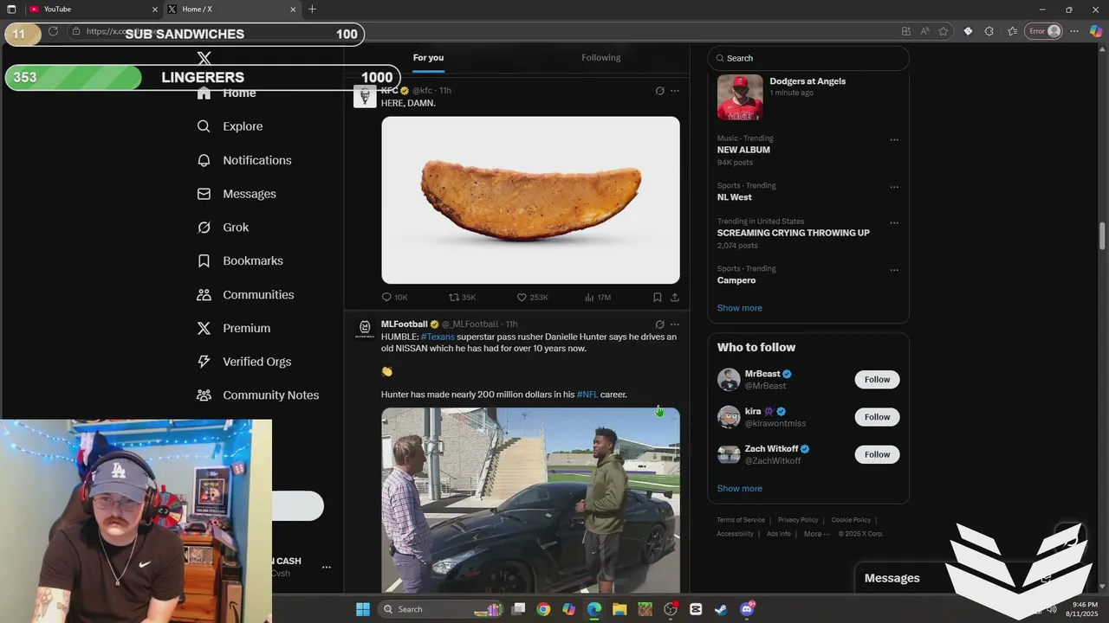Screen dimensions: 1109x623
Task: Repost the KFC post
Action: (x=453, y=297)
